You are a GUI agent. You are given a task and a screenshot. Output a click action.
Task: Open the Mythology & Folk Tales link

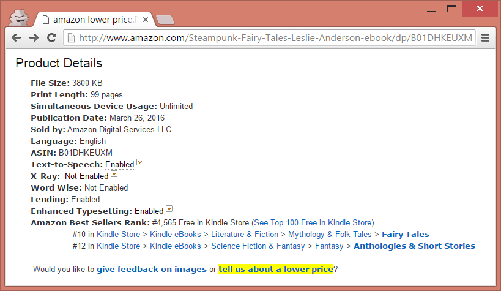tap(330, 235)
